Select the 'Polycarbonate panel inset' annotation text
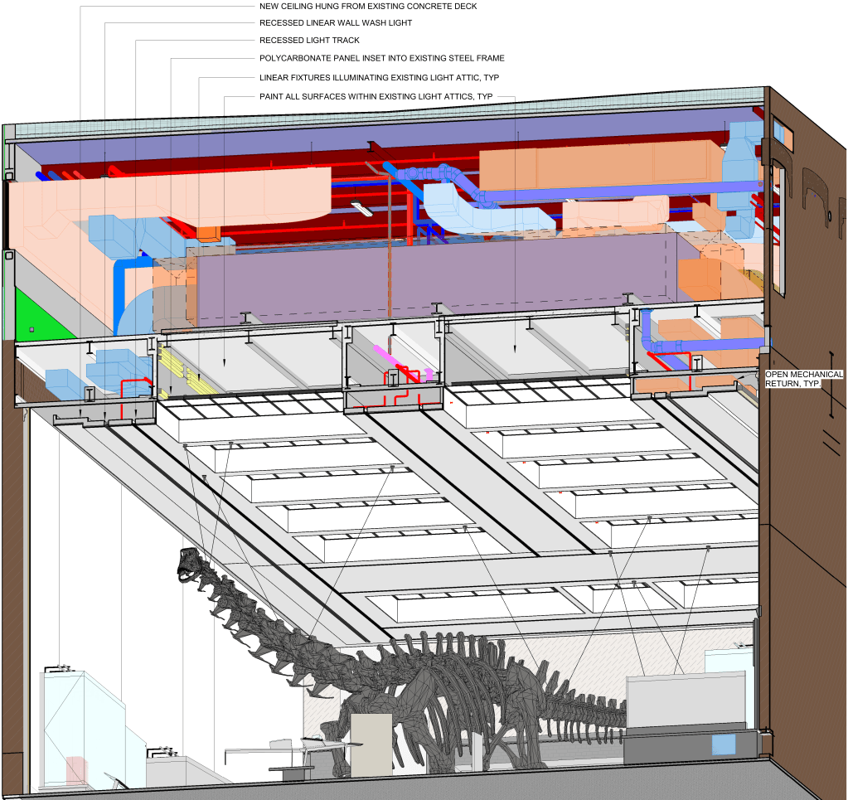 [381, 59]
